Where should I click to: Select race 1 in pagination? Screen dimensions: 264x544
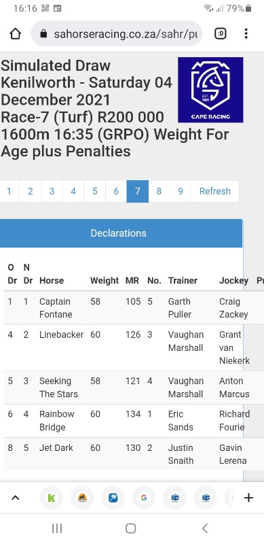(9, 191)
